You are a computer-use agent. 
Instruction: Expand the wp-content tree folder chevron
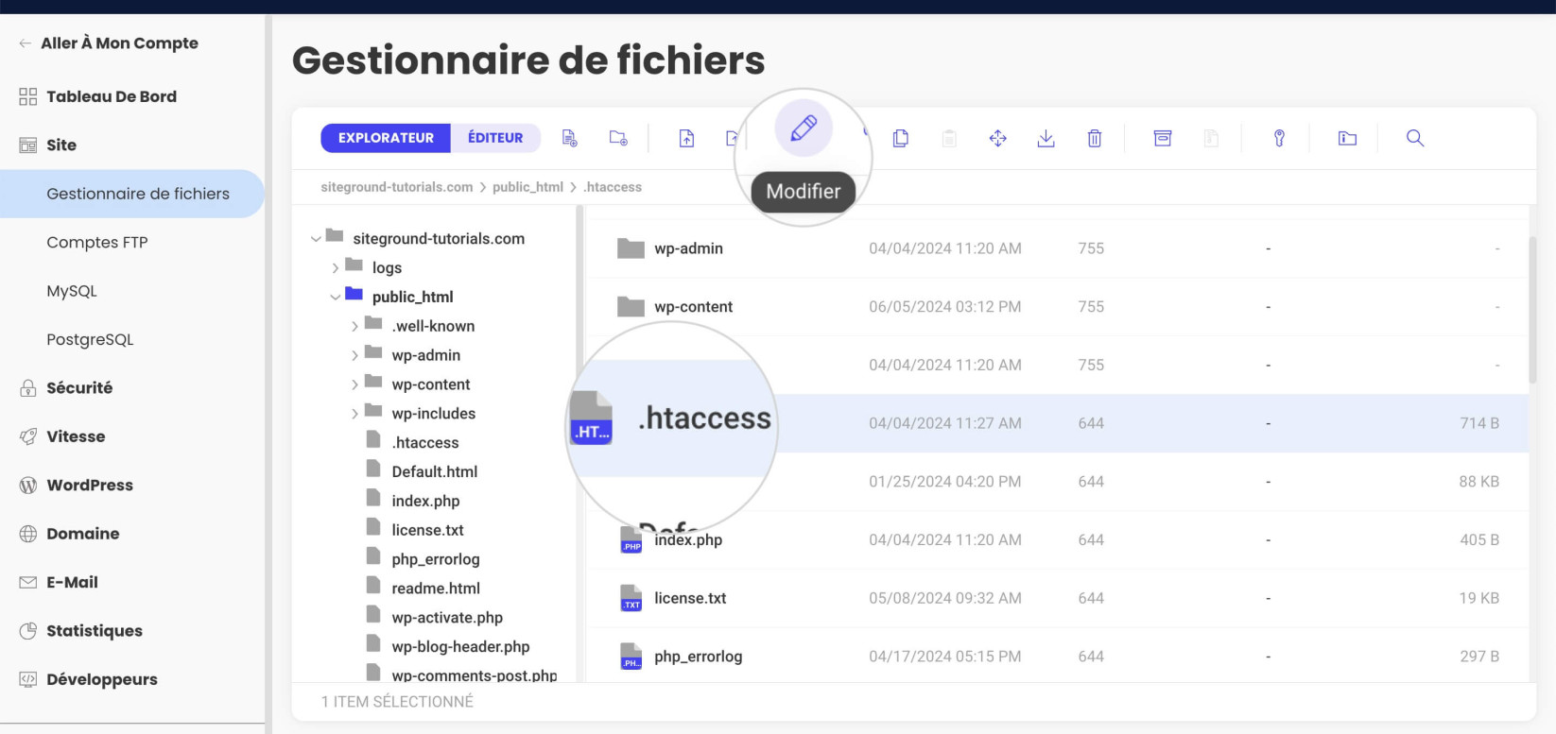(354, 384)
